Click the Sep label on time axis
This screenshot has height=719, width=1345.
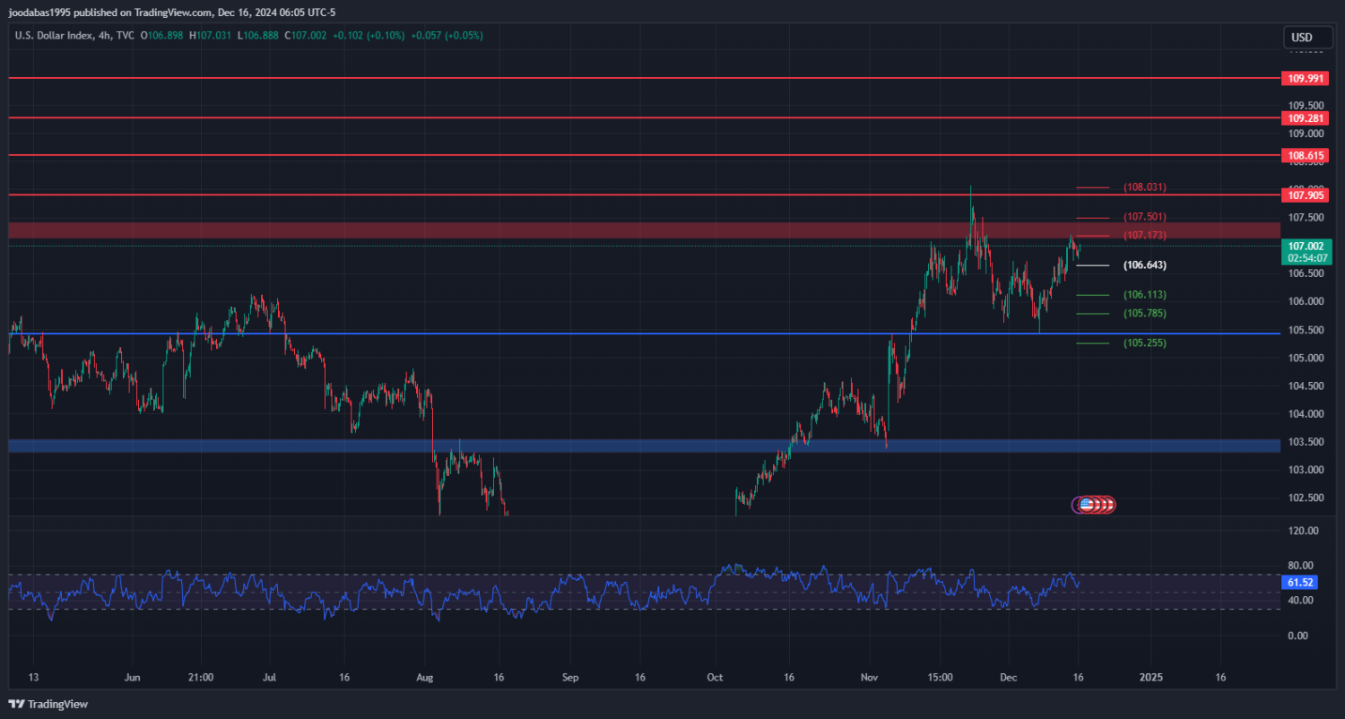tap(569, 677)
